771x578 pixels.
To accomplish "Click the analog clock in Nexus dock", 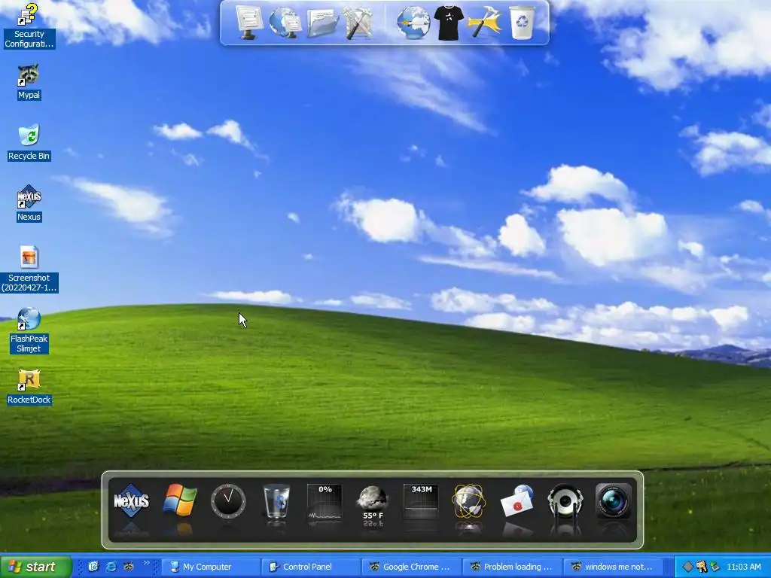I will point(228,500).
